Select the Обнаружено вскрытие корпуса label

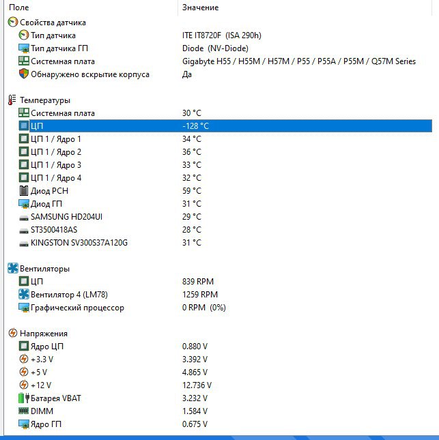[90, 74]
